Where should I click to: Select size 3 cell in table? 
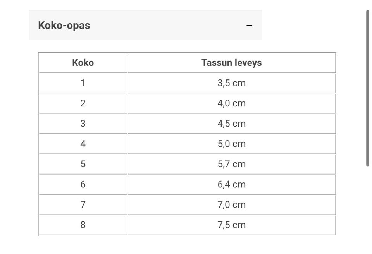[x=83, y=124]
